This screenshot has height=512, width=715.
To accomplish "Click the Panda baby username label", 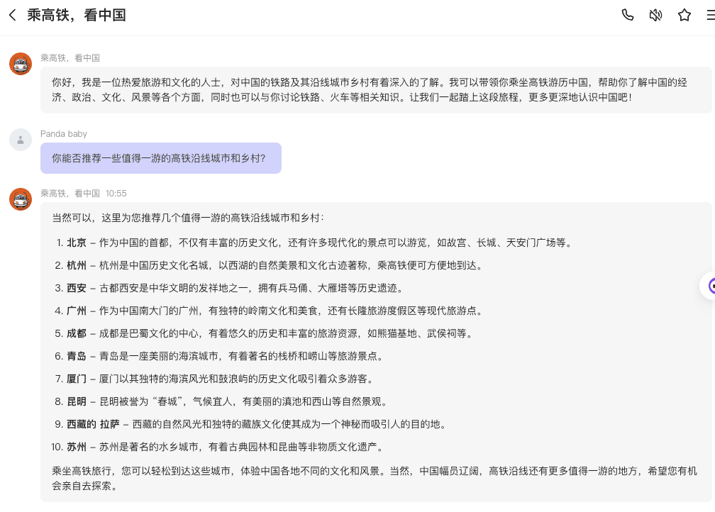I will point(64,134).
